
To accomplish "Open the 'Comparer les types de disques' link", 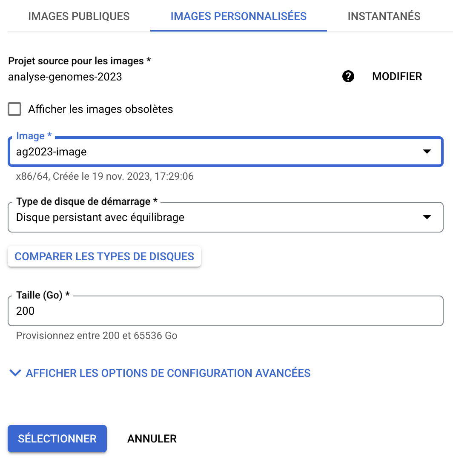I will [x=104, y=256].
